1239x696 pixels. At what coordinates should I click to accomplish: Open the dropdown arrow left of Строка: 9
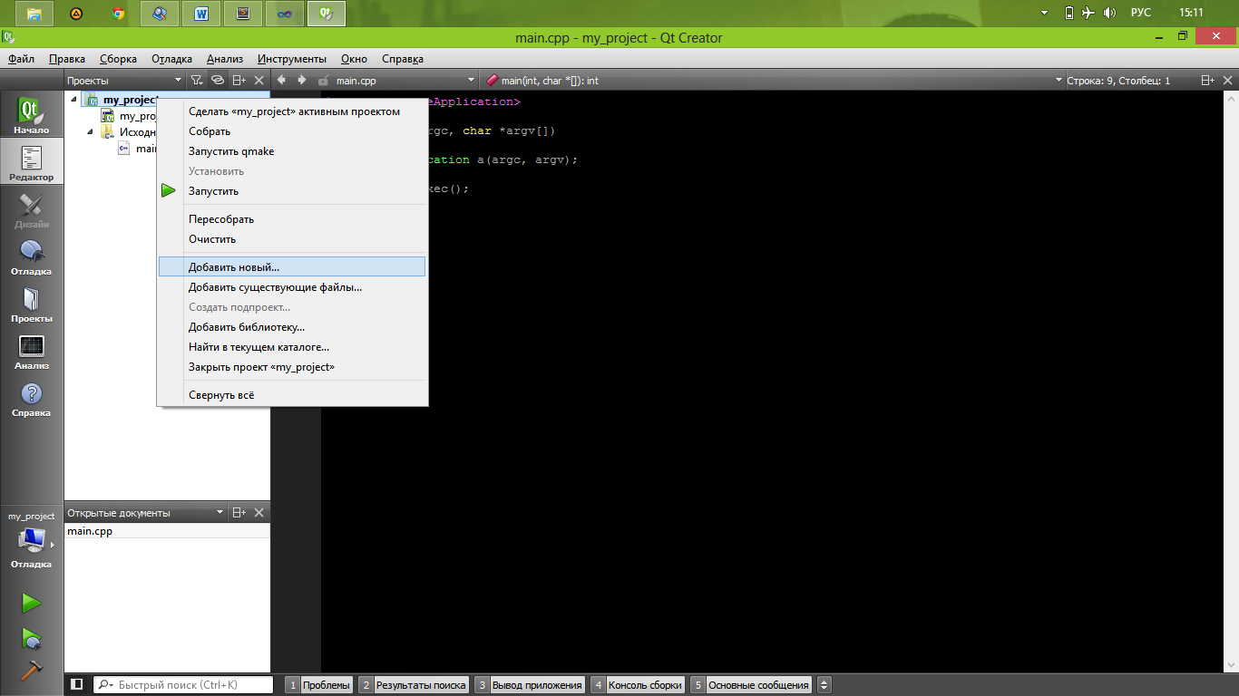[1059, 81]
